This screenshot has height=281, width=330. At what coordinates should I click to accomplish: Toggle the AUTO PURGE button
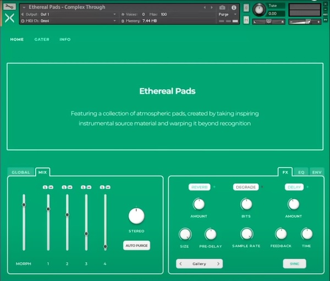pyautogui.click(x=136, y=245)
